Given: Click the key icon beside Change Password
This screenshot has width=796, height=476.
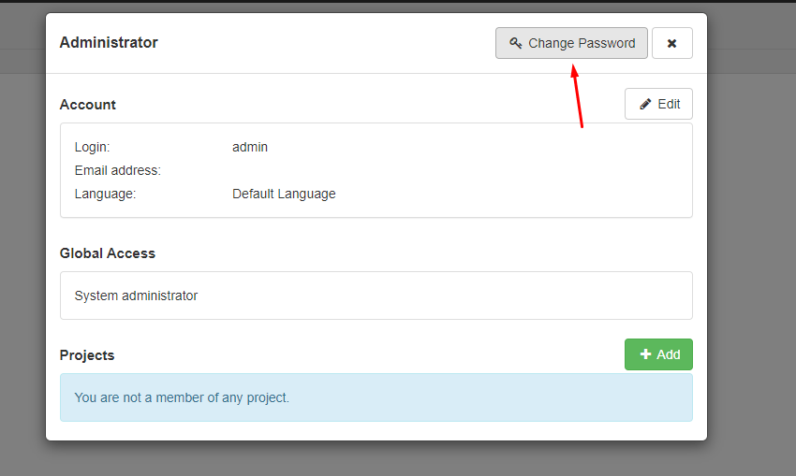Looking at the screenshot, I should pos(515,43).
